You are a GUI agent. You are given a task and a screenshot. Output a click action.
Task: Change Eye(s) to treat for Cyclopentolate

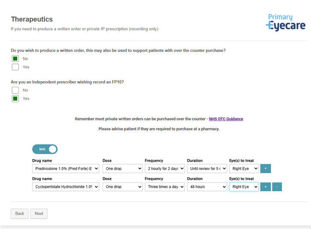click(x=244, y=187)
